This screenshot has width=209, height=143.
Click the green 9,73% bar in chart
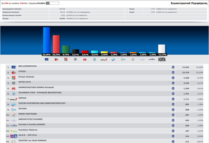(66, 50)
